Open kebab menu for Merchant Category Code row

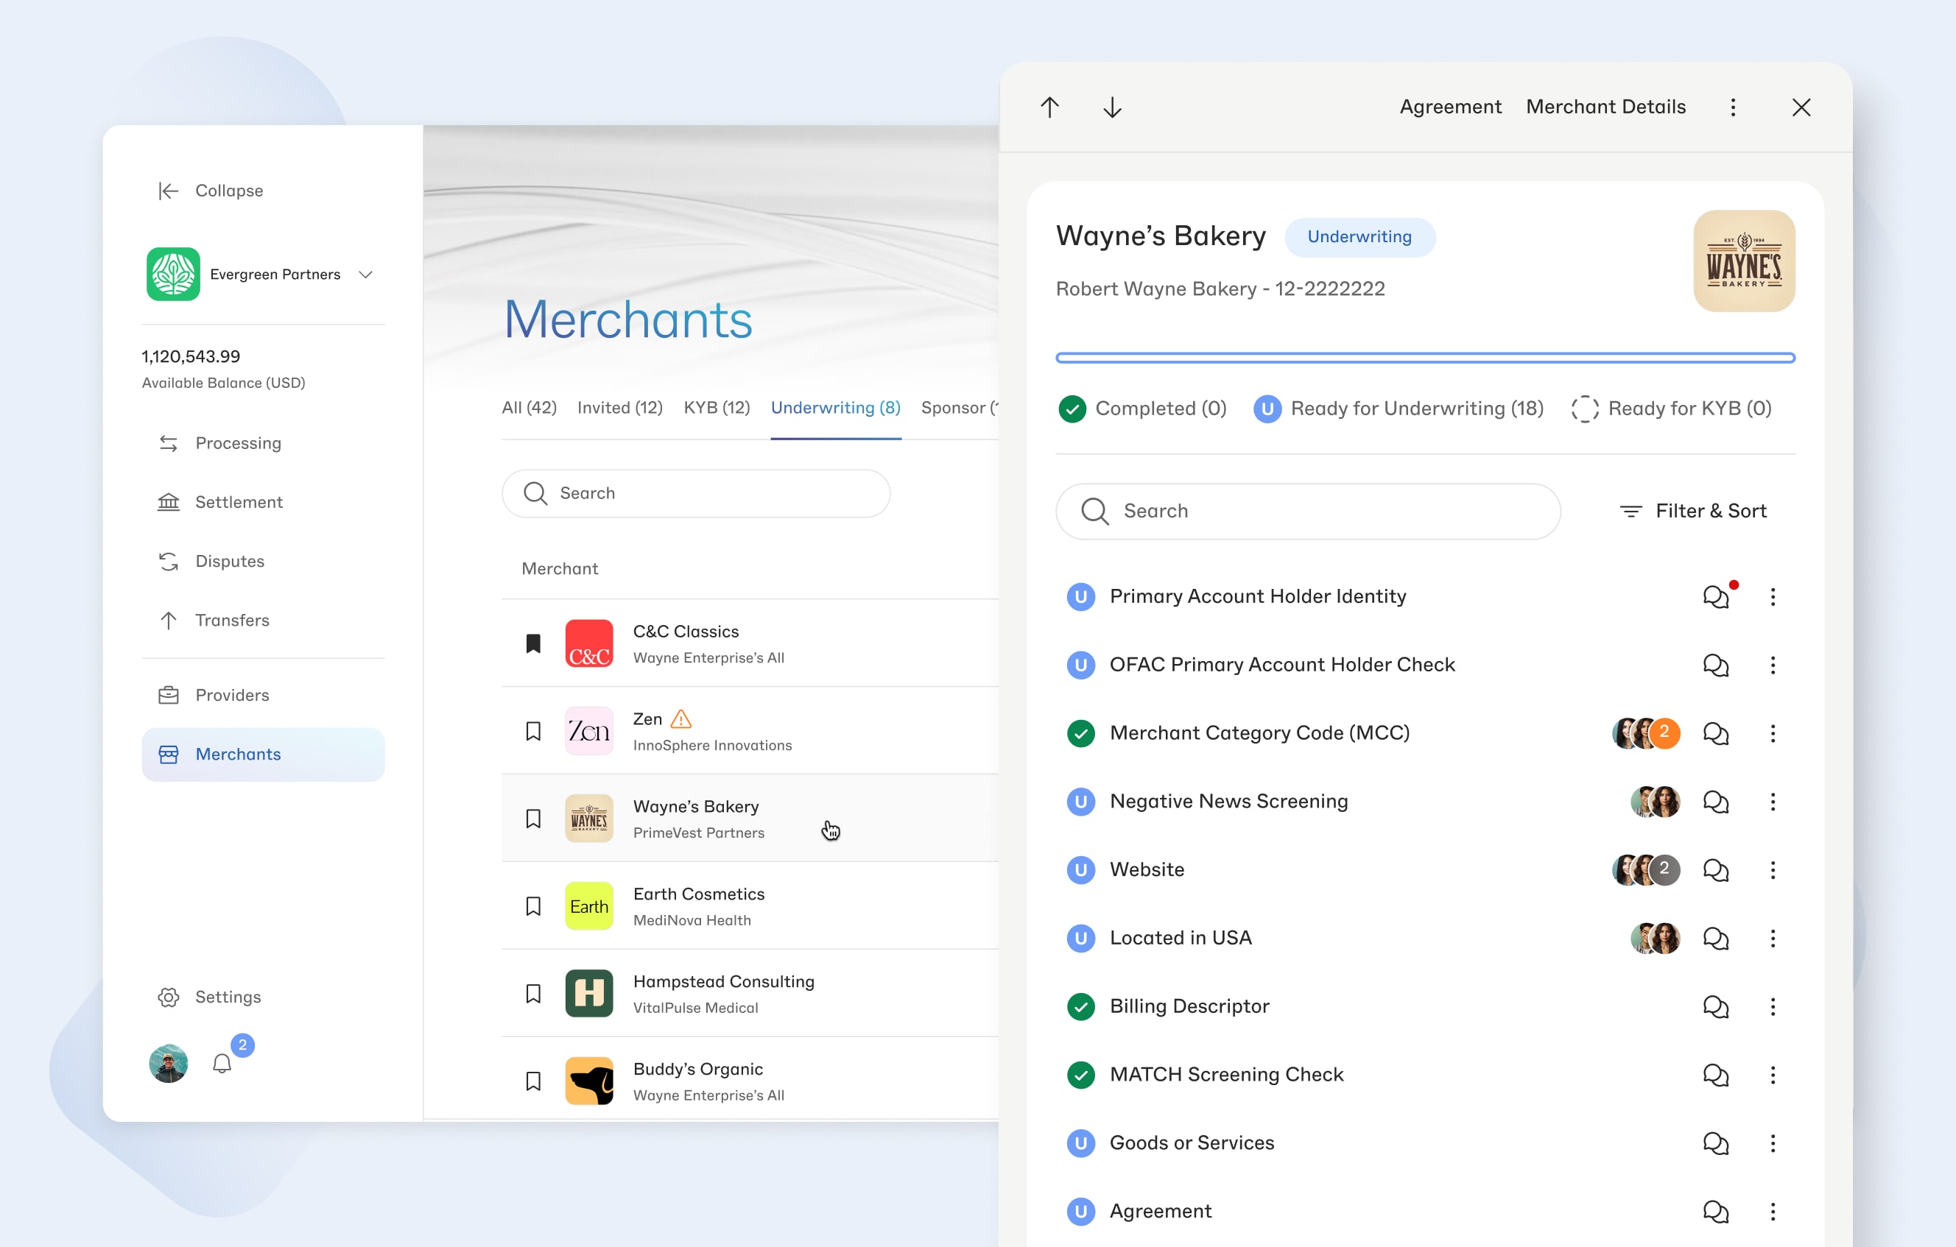tap(1773, 733)
